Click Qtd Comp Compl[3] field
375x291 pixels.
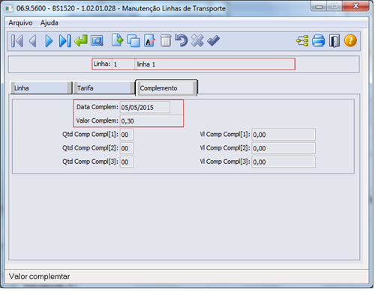pos(127,162)
